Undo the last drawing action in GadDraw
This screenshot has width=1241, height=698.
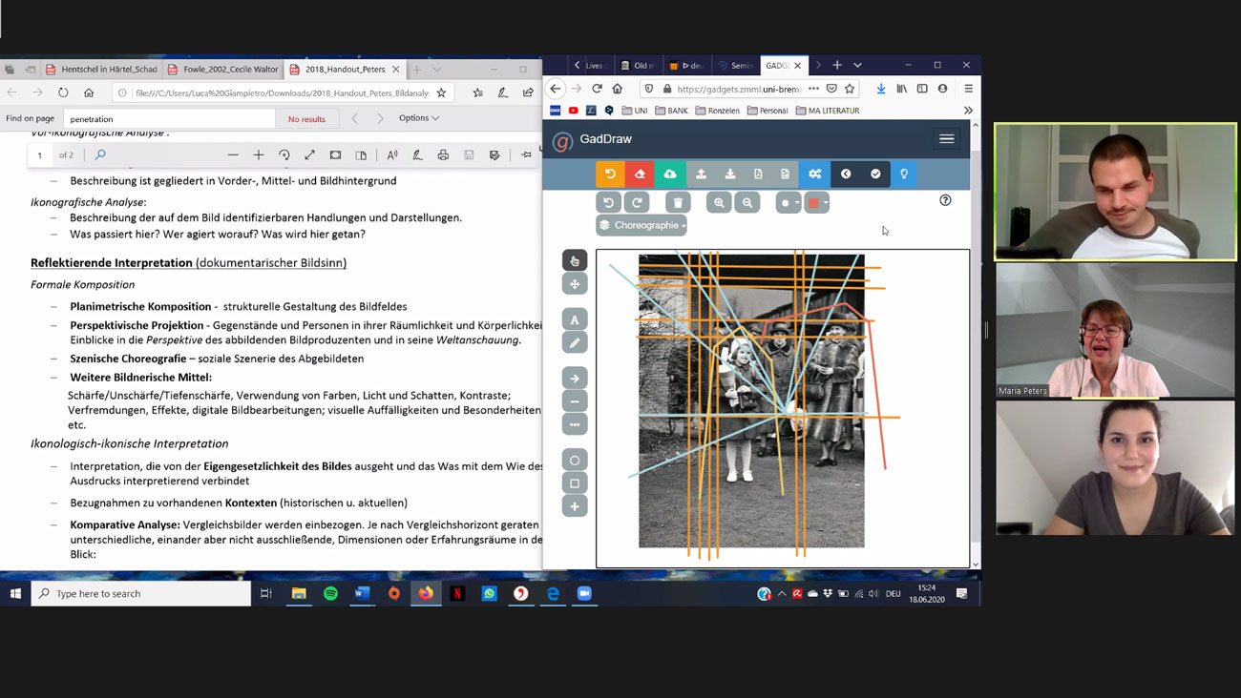[x=608, y=202]
